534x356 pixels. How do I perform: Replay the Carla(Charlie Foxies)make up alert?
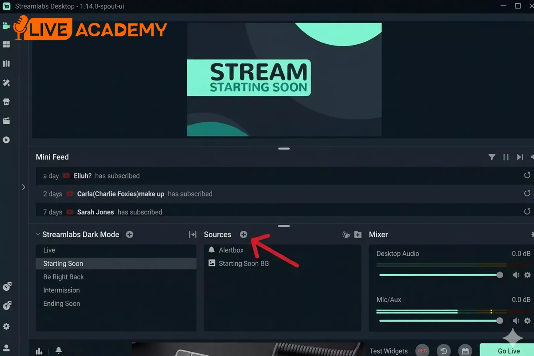[x=527, y=193]
